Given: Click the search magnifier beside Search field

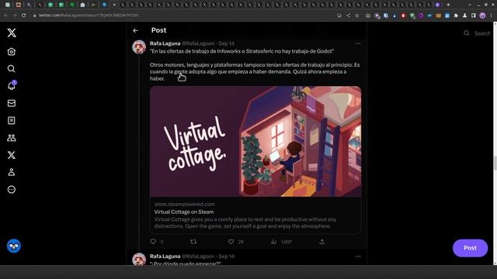Looking at the screenshot, I should (467, 33).
